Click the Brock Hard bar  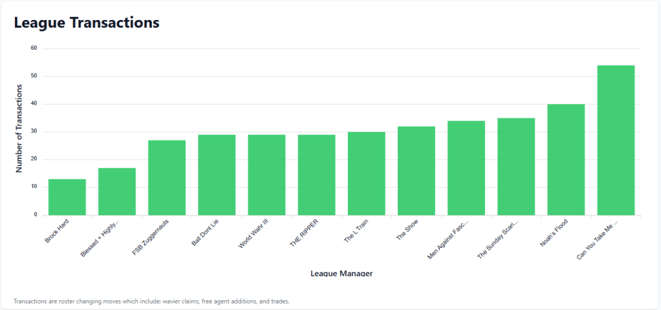point(67,197)
